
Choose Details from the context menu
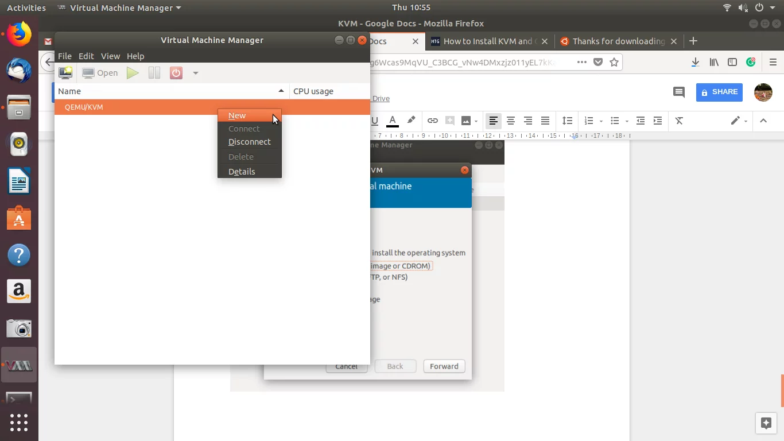pos(250,172)
